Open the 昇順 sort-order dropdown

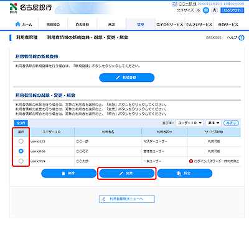point(214,123)
